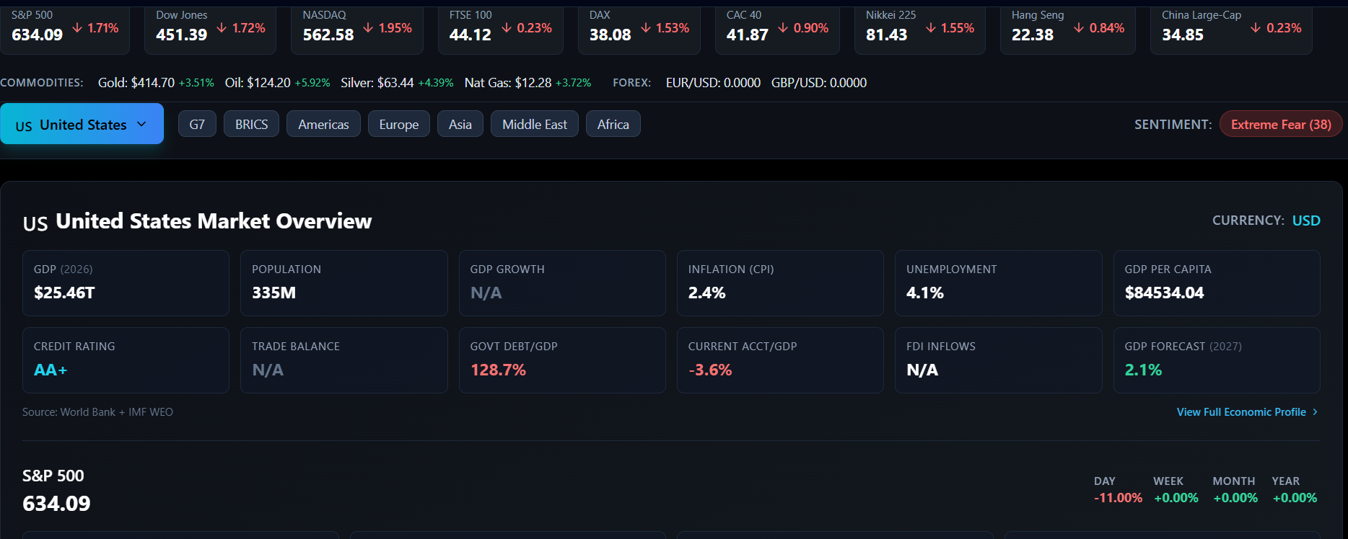This screenshot has height=539, width=1348.
Task: Open View Full Economic Profile link
Action: click(1248, 412)
